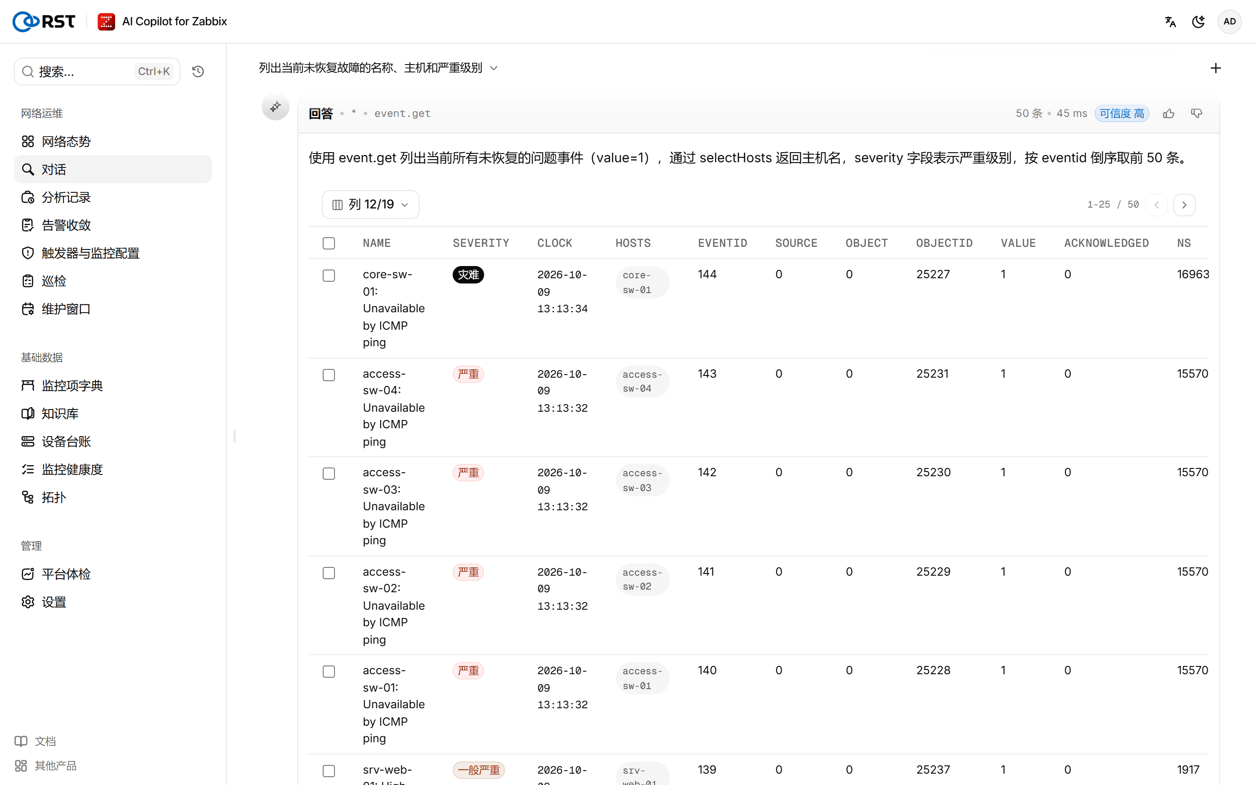The height and width of the screenshot is (785, 1256).
Task: Click the 搜索 input field
Action: 97,71
